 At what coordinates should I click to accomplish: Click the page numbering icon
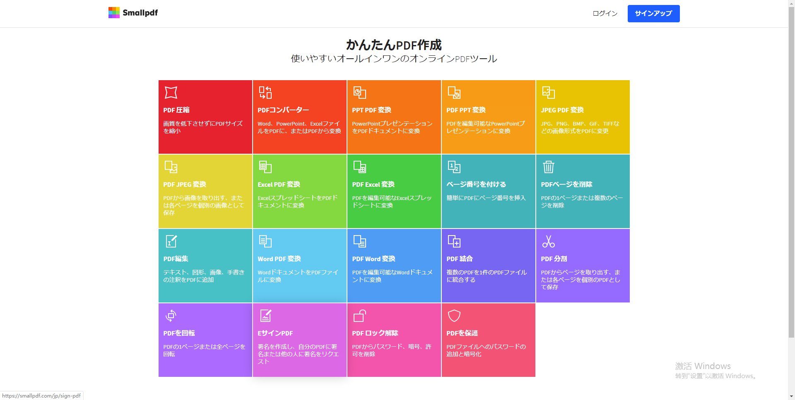454,167
